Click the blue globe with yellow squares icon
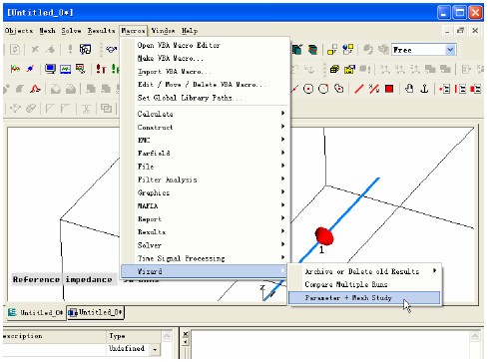488x362 pixels. tap(347, 50)
